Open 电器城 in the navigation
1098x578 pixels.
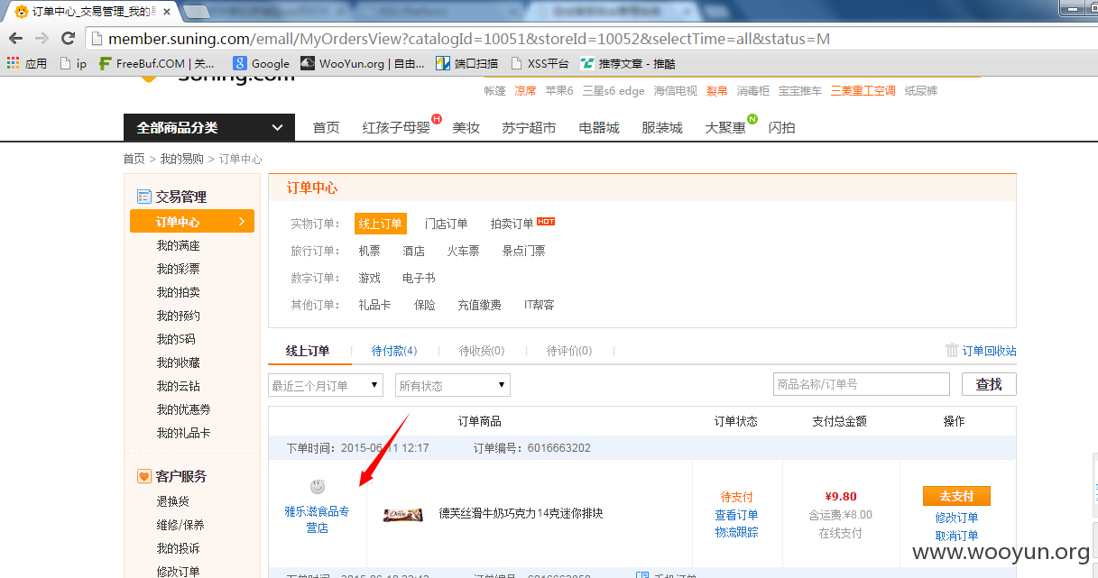[599, 127]
